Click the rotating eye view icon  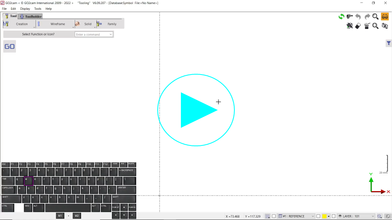[385, 26]
